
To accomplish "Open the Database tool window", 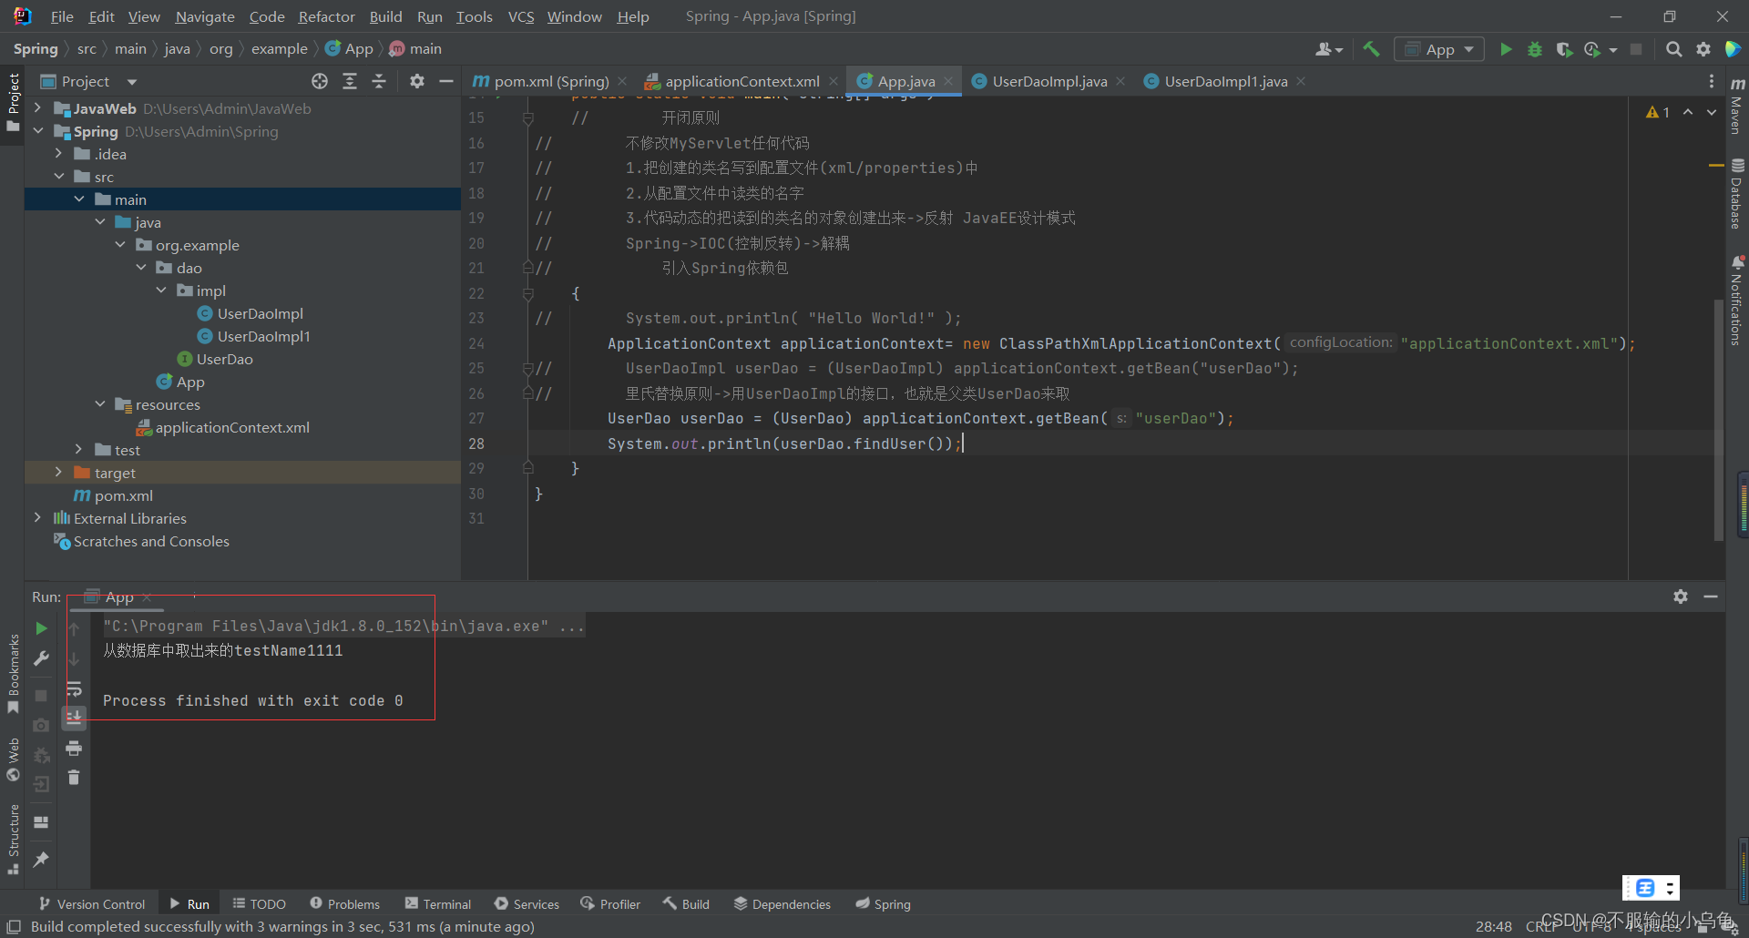I will tap(1737, 194).
